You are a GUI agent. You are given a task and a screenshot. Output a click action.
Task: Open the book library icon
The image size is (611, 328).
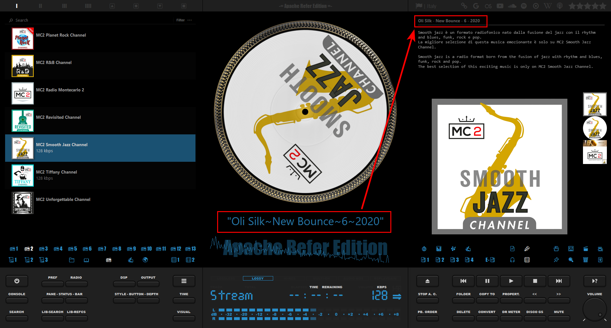pyautogui.click(x=86, y=260)
